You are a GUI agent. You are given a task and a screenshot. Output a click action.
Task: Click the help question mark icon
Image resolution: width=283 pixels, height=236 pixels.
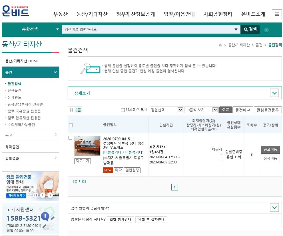(x=266, y=30)
